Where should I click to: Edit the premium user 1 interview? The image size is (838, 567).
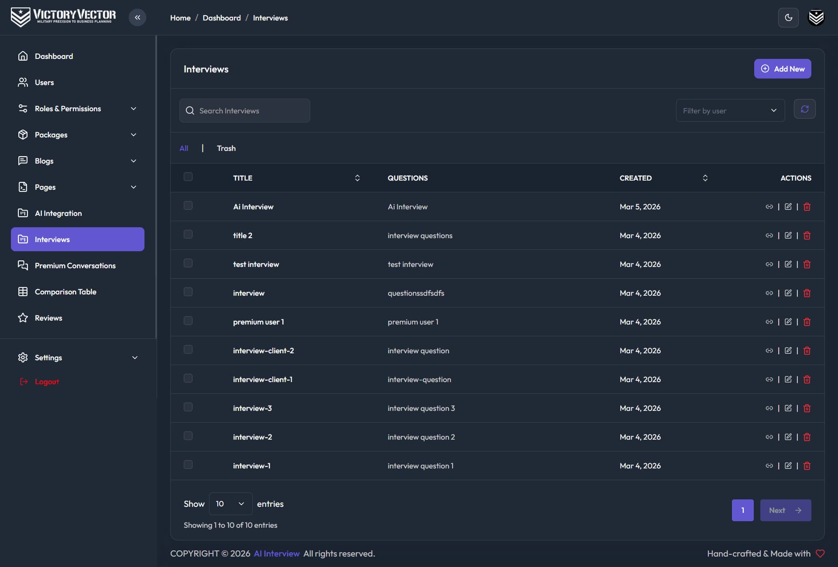click(x=788, y=322)
